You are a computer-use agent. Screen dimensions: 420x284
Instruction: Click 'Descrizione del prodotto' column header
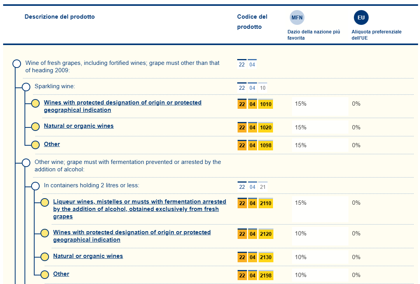click(x=59, y=17)
